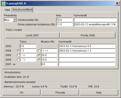
Task: Edit Oman pääoman kustannus value 11.0
Action: [64, 24]
